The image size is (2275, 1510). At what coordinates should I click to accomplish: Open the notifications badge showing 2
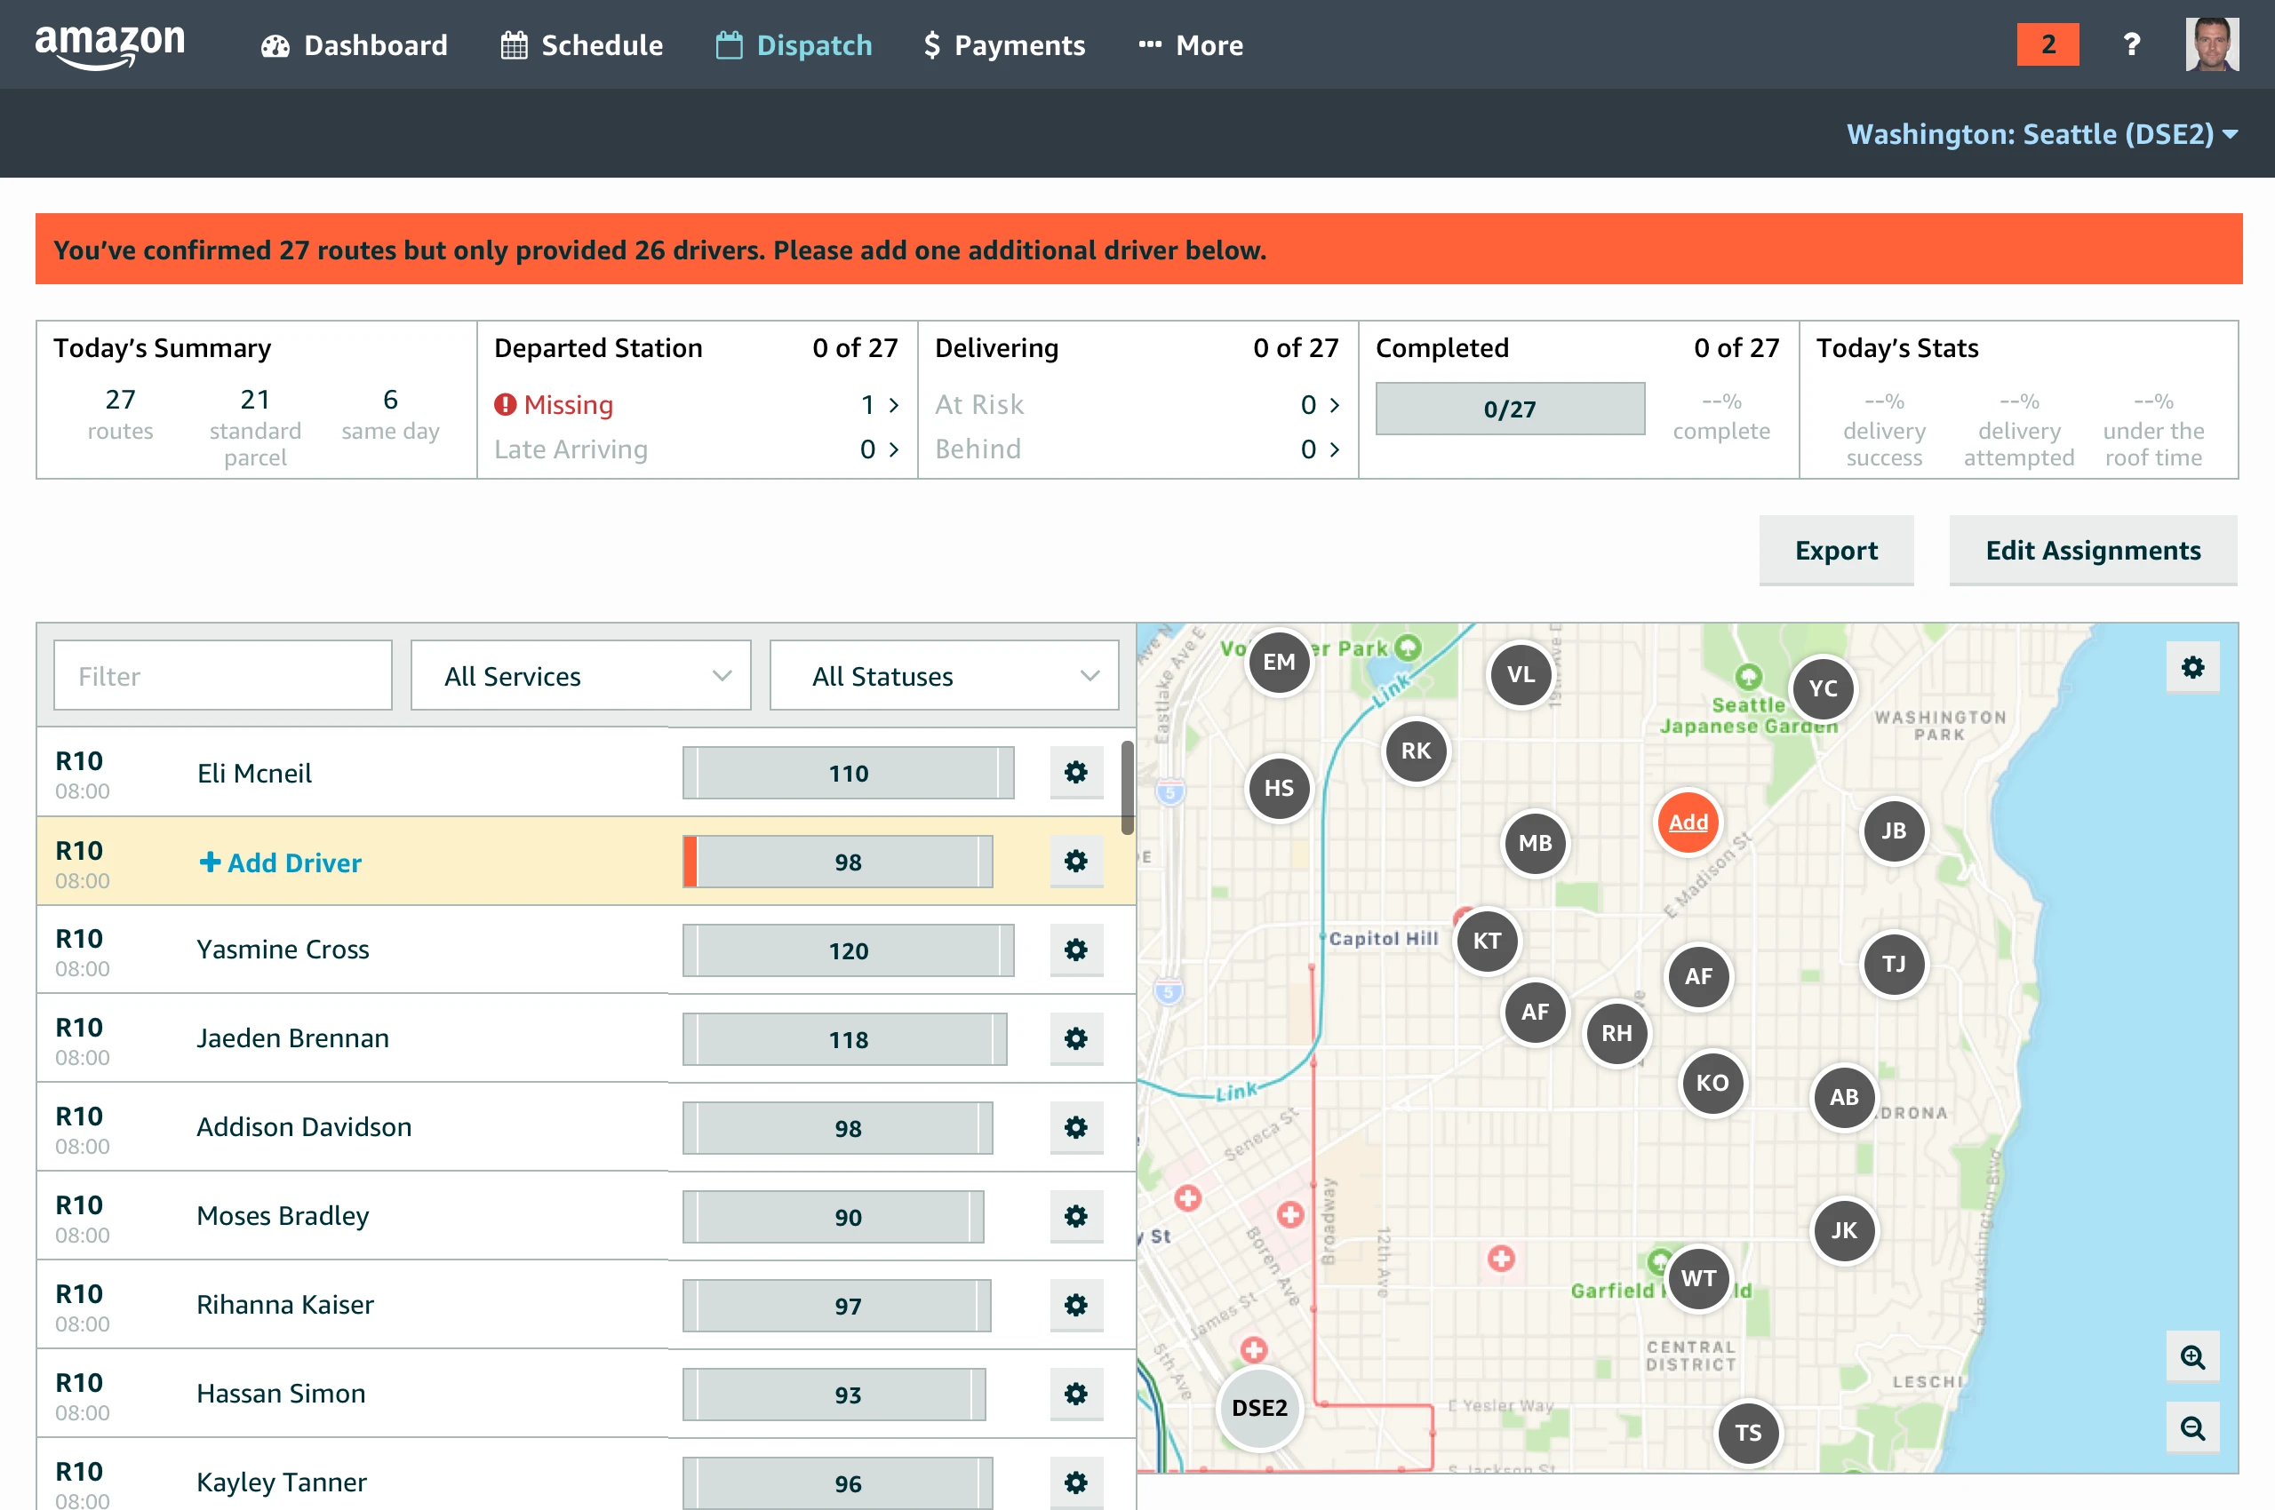coord(2047,45)
